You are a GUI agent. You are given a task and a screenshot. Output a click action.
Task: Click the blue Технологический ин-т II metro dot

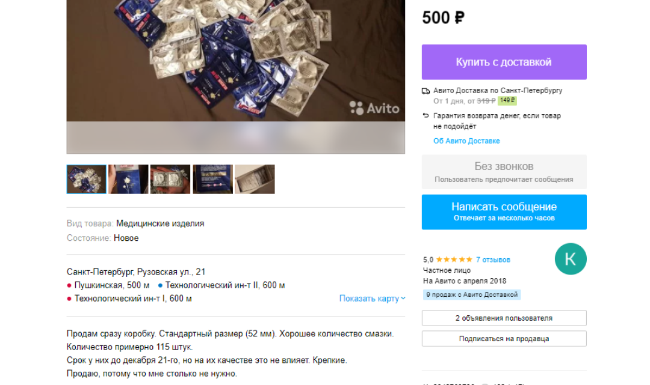click(x=160, y=285)
